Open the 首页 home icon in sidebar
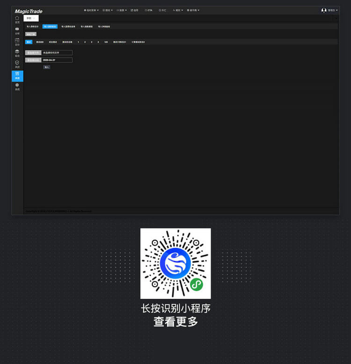Image resolution: width=351 pixels, height=364 pixels. [17, 20]
